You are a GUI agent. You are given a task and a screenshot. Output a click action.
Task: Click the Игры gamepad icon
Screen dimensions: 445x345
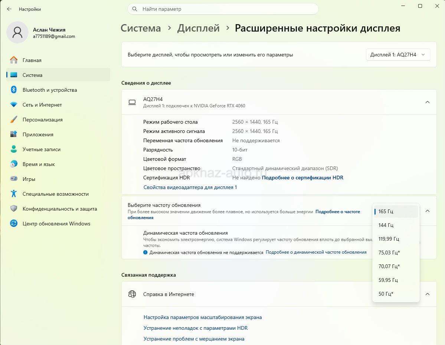[14, 179]
